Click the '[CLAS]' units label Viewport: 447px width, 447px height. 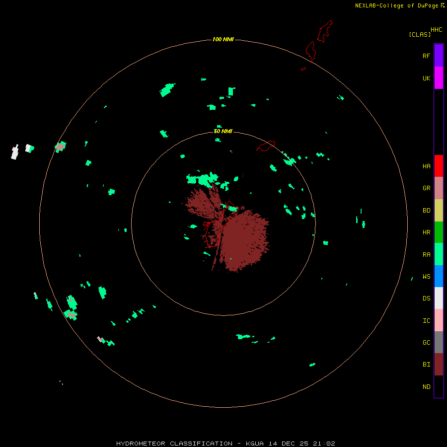(x=420, y=34)
